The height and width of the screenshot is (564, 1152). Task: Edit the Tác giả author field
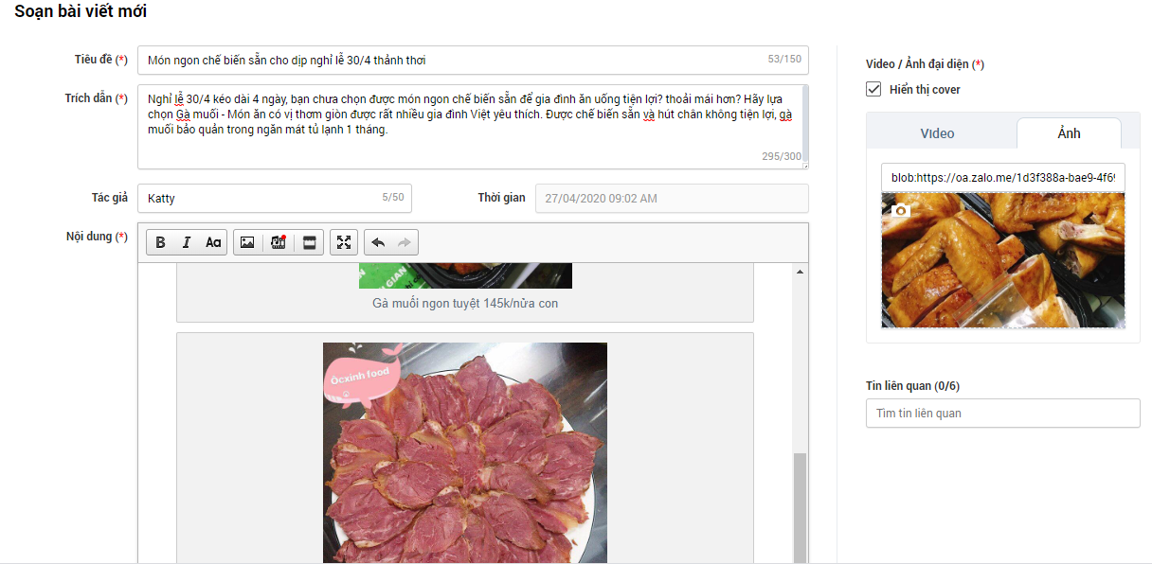[x=275, y=198]
